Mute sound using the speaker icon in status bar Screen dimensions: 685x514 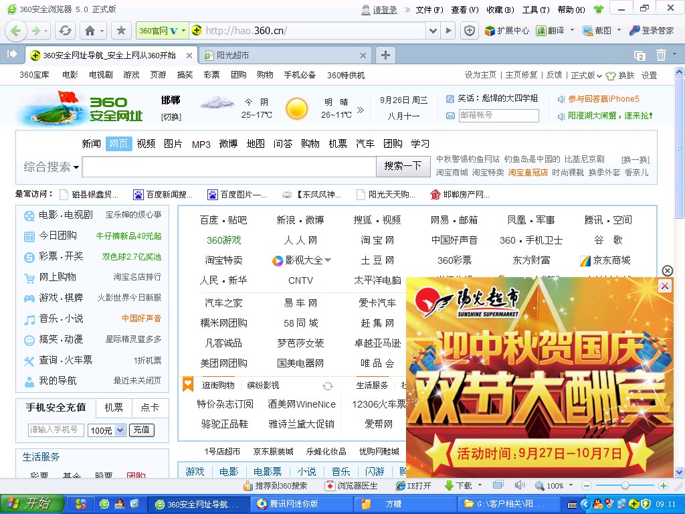click(x=519, y=486)
